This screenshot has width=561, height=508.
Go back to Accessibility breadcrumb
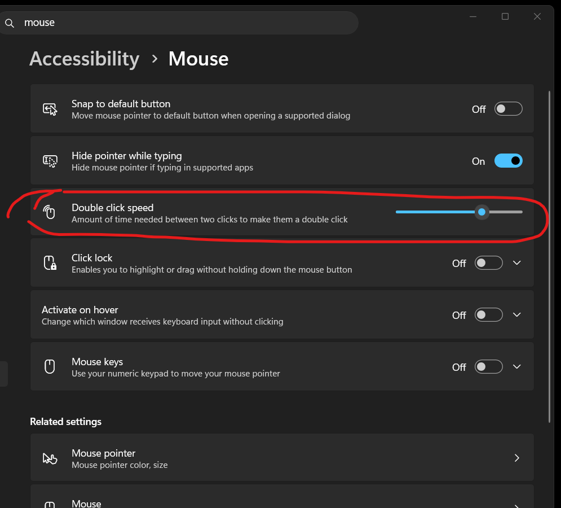[85, 59]
